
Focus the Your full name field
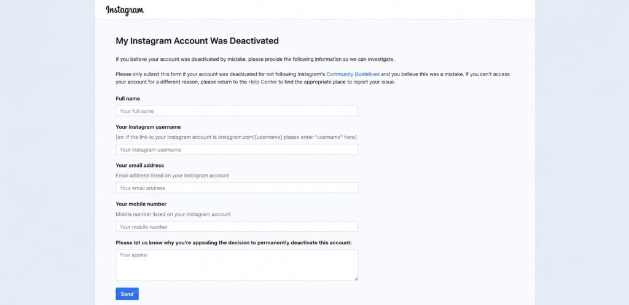(x=236, y=111)
